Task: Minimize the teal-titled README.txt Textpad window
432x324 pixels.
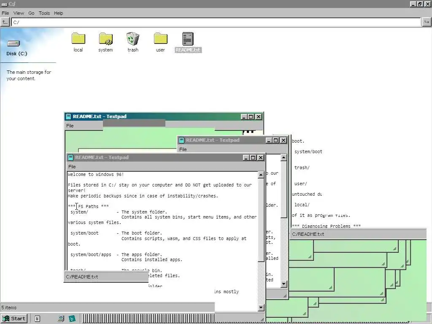Action: coord(244,117)
